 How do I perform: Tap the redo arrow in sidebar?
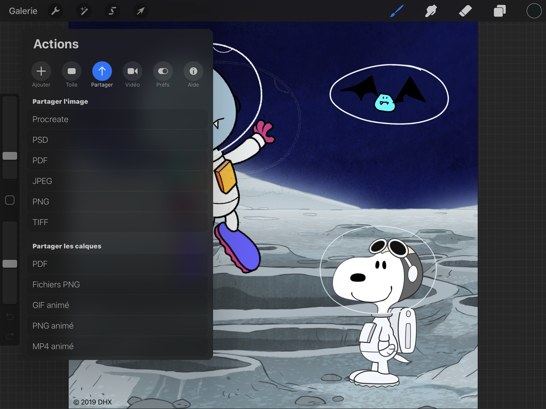tap(10, 336)
